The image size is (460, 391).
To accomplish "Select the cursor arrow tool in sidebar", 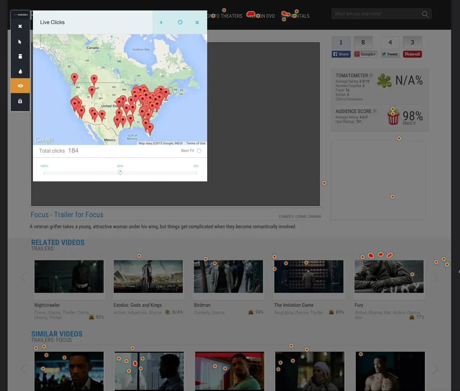I will click(20, 42).
